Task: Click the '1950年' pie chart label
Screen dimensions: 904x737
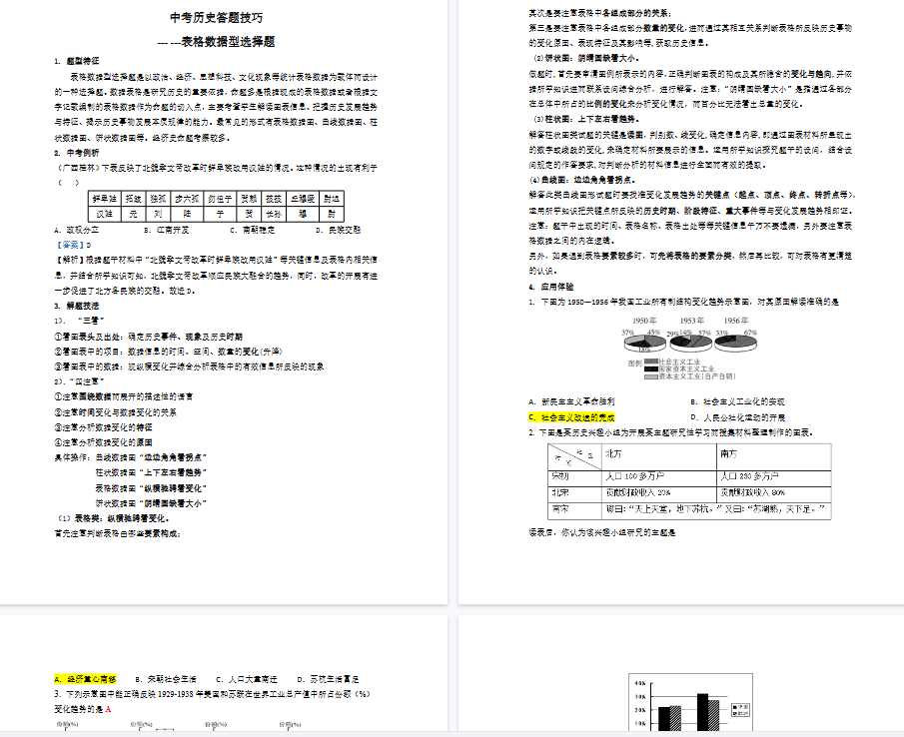Action: pyautogui.click(x=644, y=321)
